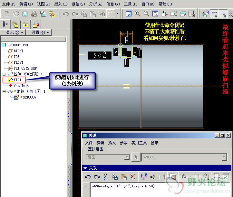Open the 编辑(E) main menu
The width and height of the screenshot is (233, 197).
click(26, 4)
